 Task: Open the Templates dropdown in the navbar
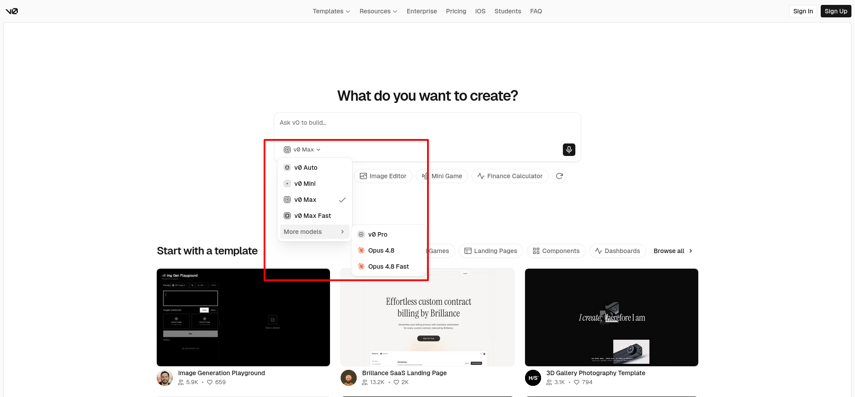point(331,11)
